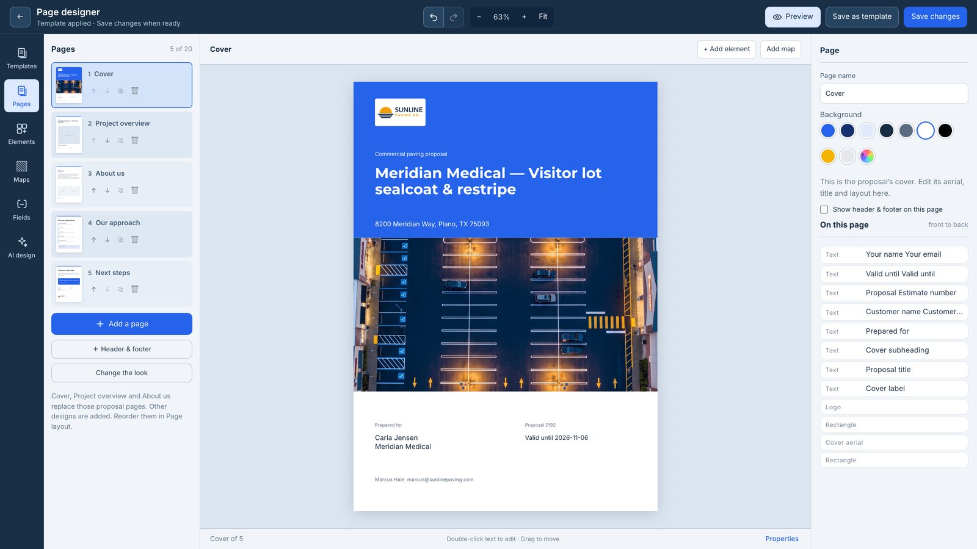Image resolution: width=977 pixels, height=549 pixels.
Task: Click Add element button
Action: [727, 49]
